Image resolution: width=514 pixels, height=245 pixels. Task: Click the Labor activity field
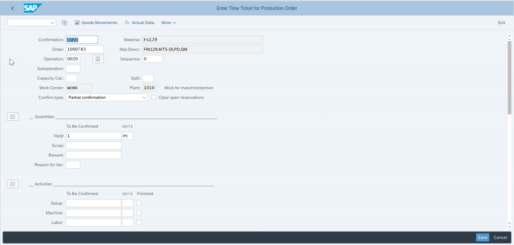tap(94, 222)
